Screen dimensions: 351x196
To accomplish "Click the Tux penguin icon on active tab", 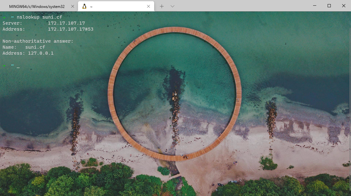I will pyautogui.click(x=84, y=7).
